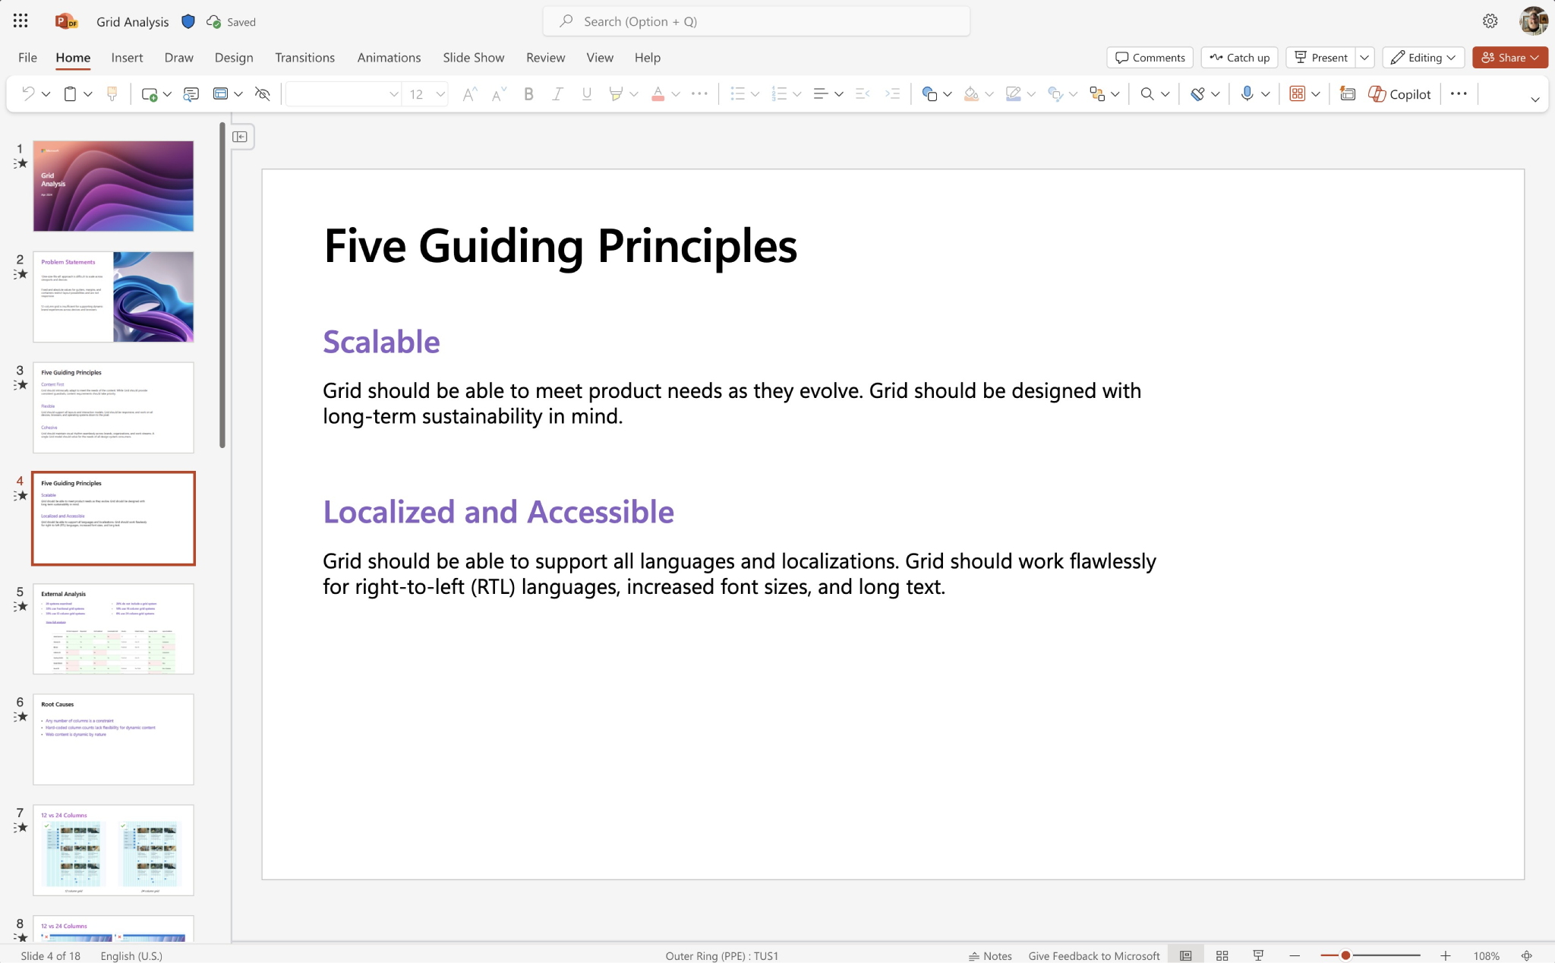
Task: Open Copilot in PowerPoint
Action: click(x=1398, y=93)
